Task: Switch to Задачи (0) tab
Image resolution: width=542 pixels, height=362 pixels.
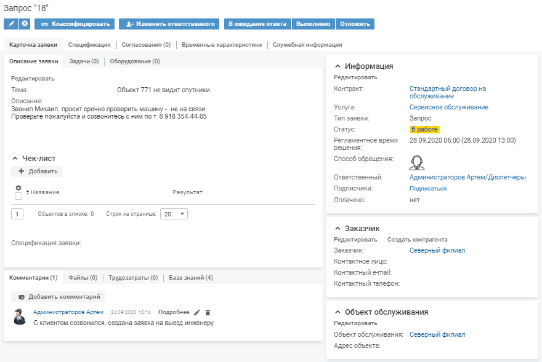Action: pyautogui.click(x=84, y=61)
